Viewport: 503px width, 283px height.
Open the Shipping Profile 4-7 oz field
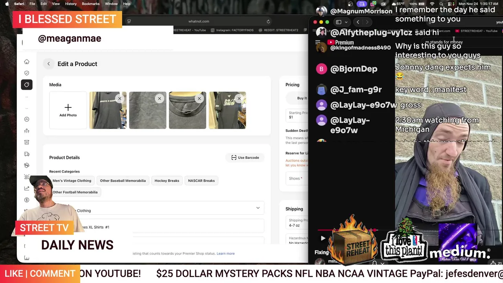point(298,223)
